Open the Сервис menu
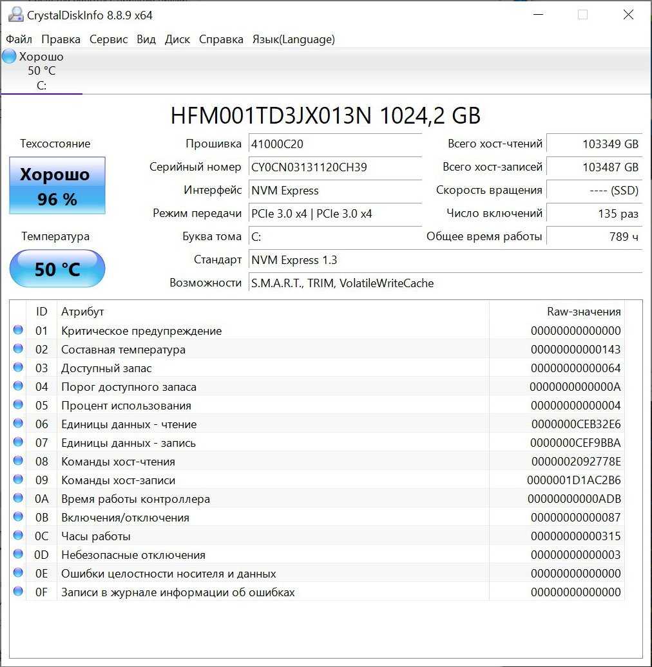The height and width of the screenshot is (667, 652). pyautogui.click(x=108, y=39)
